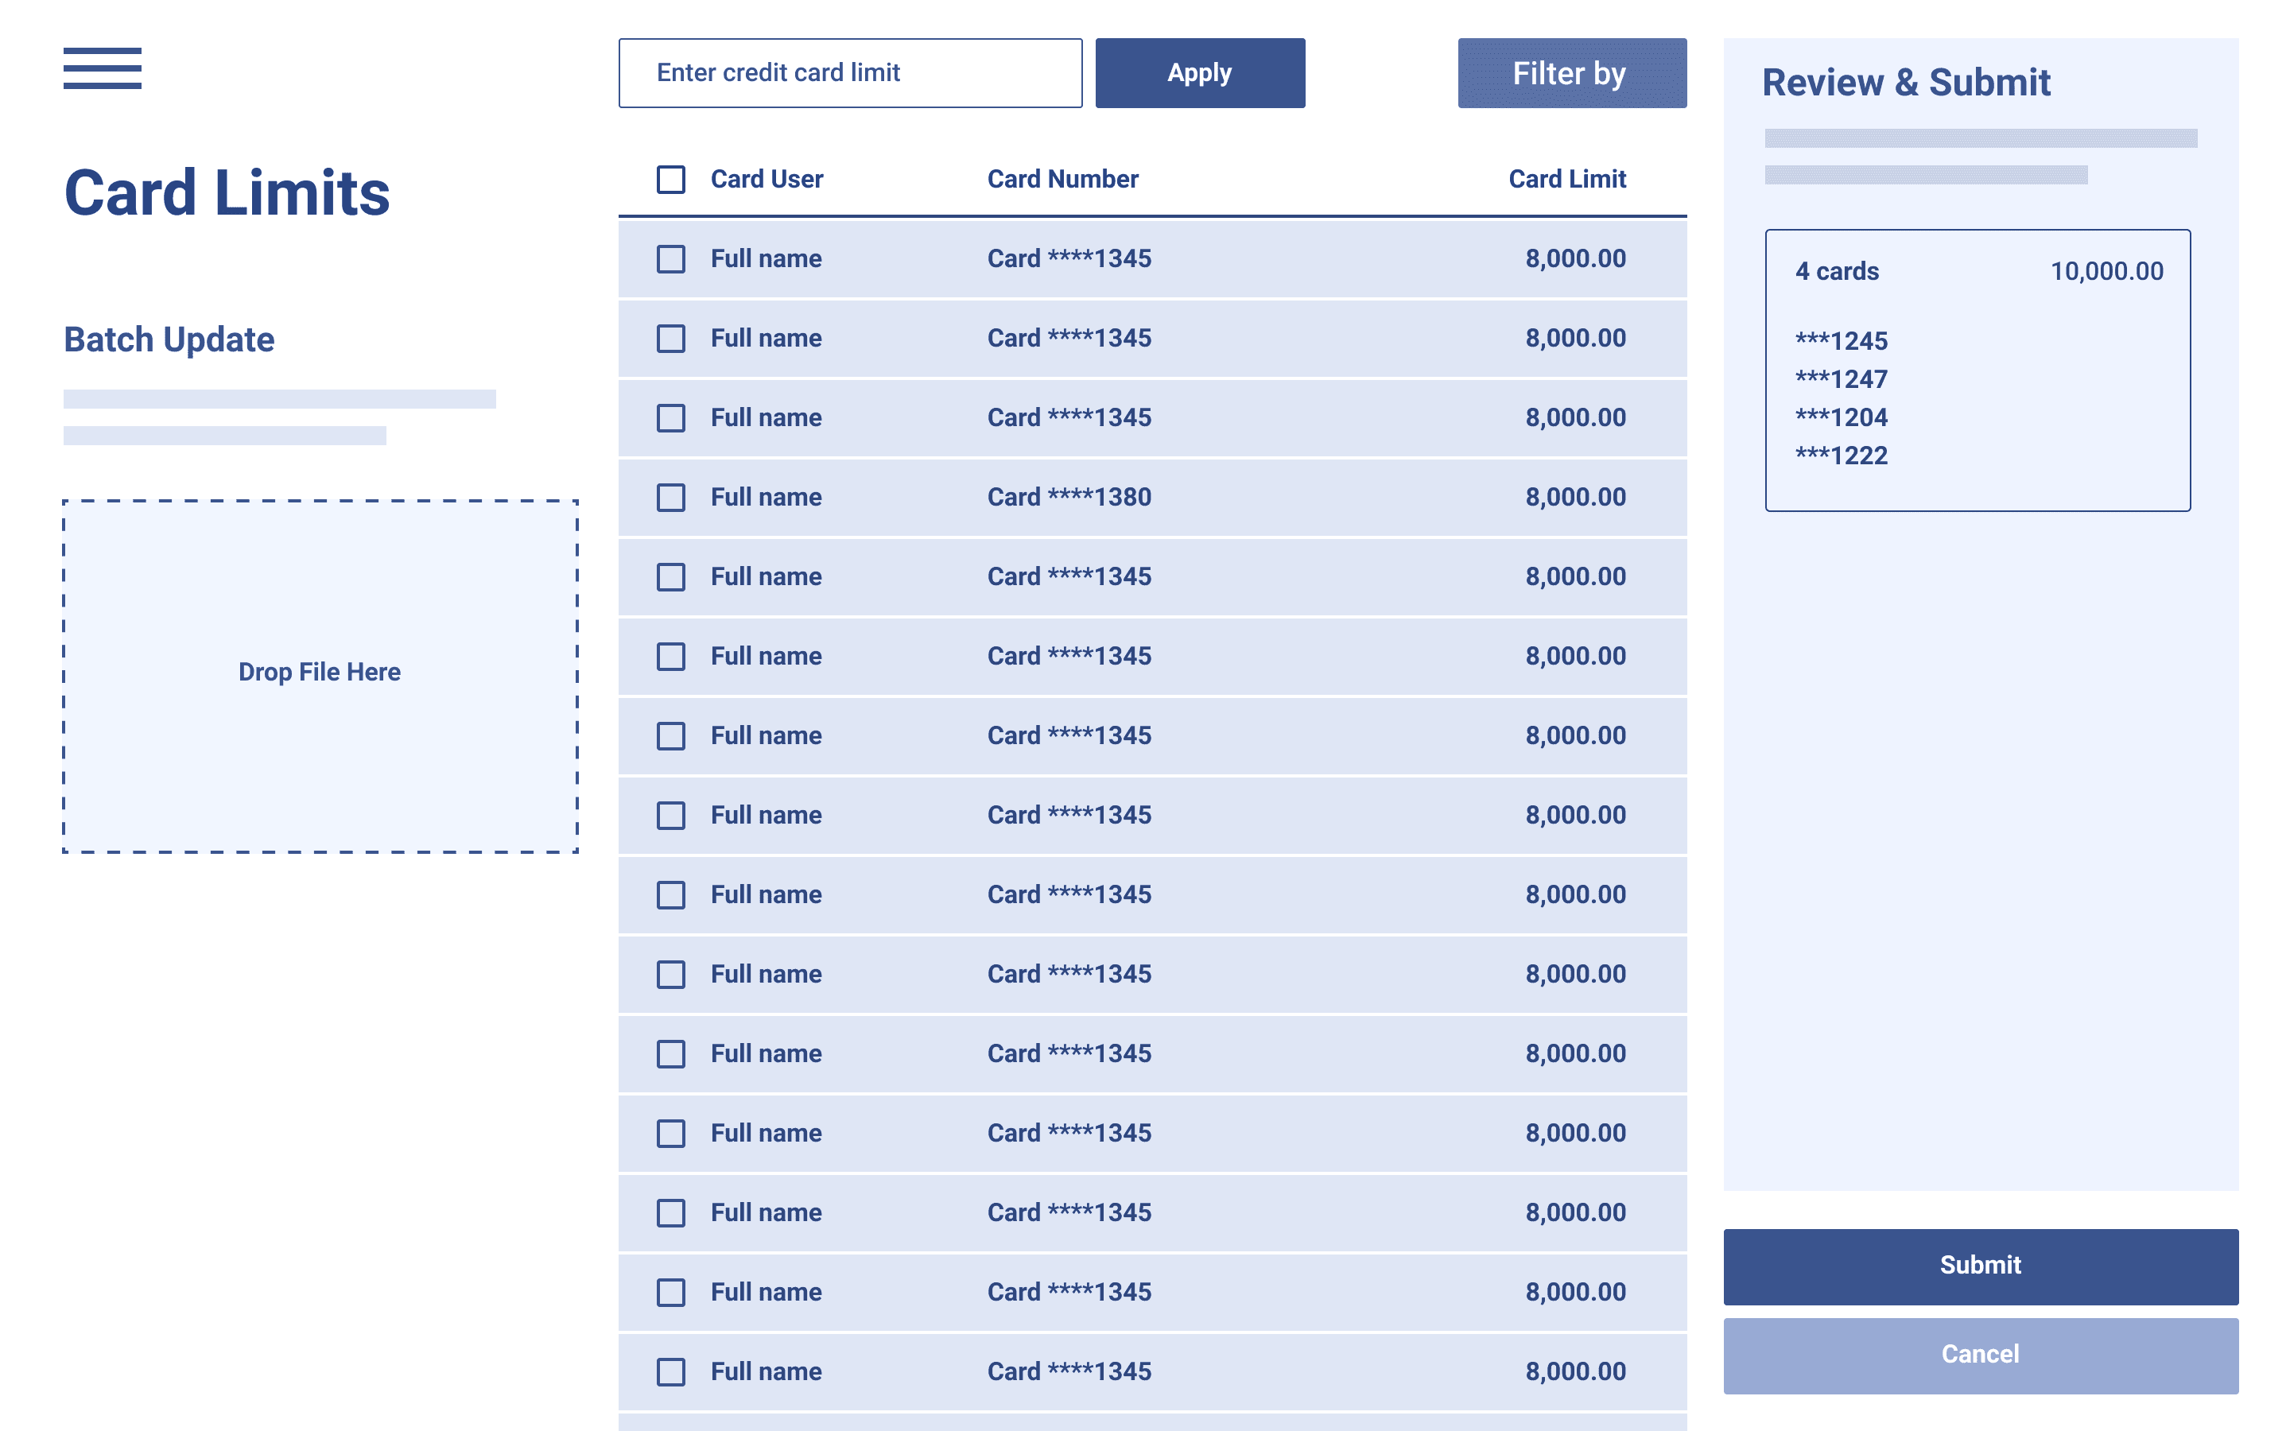The image size is (2290, 1431).
Task: Toggle the select-all checkbox in table header
Action: click(670, 180)
